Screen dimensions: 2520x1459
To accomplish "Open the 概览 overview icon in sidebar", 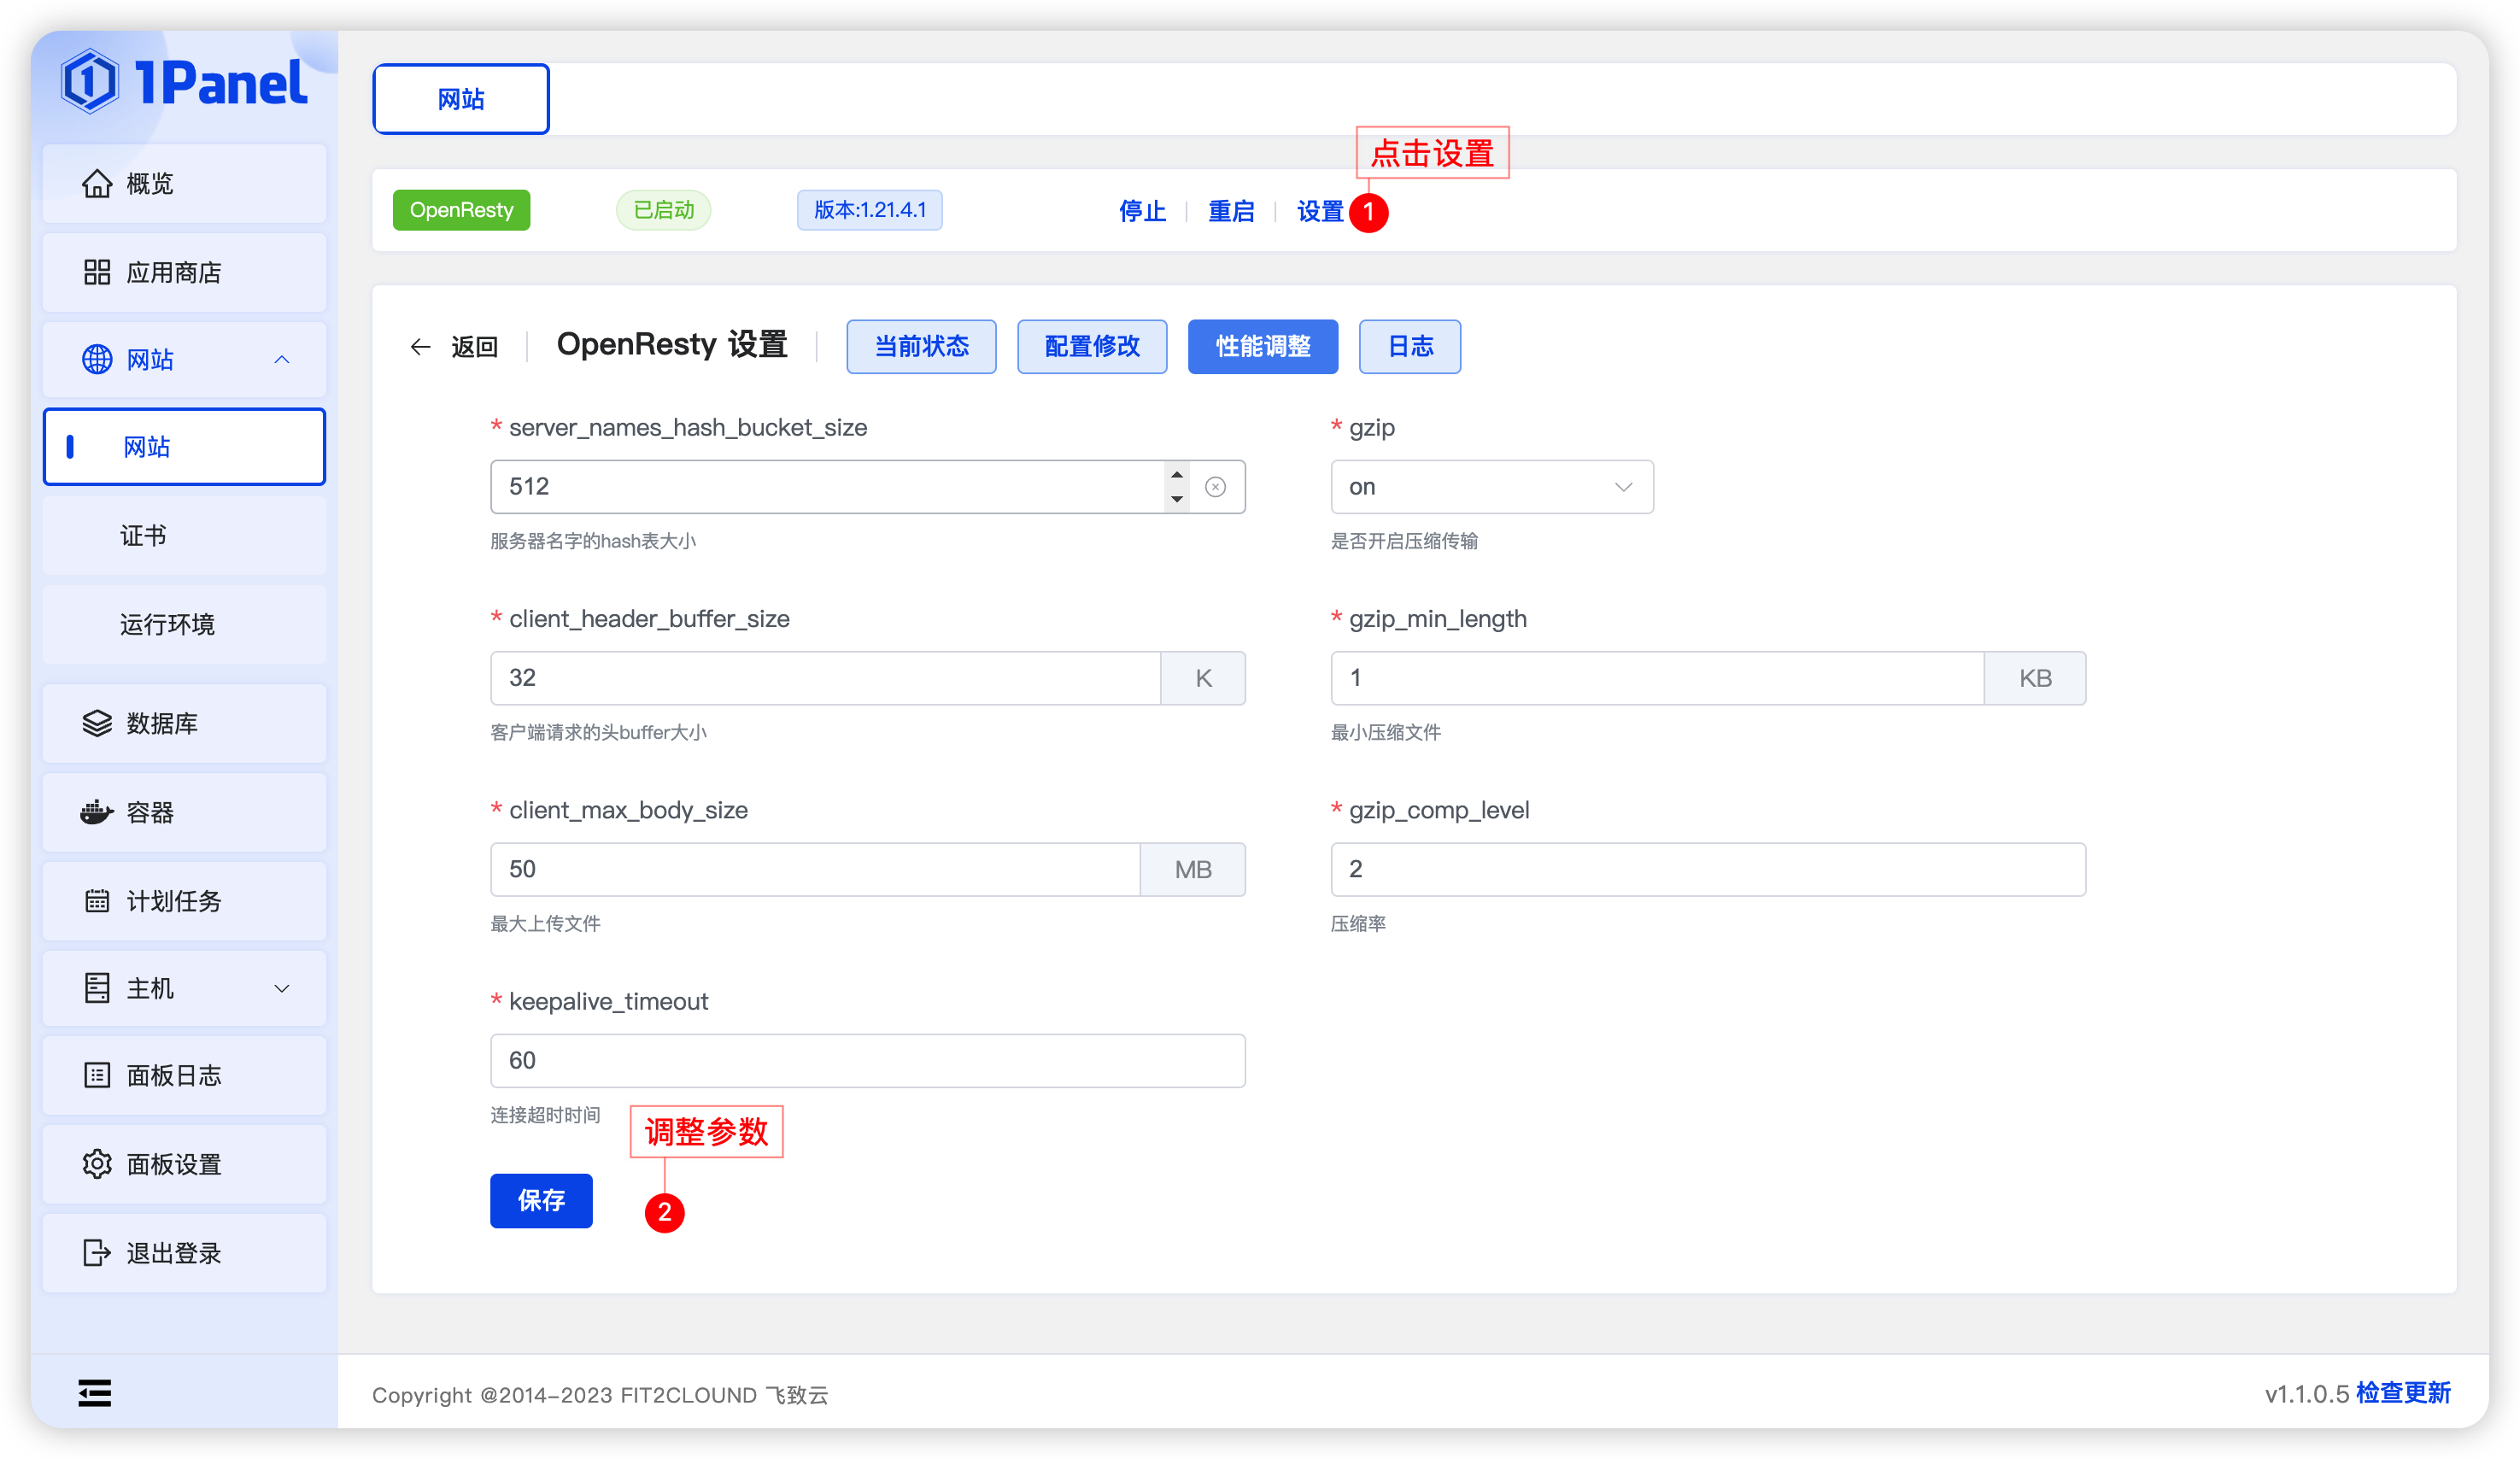I will tap(97, 183).
